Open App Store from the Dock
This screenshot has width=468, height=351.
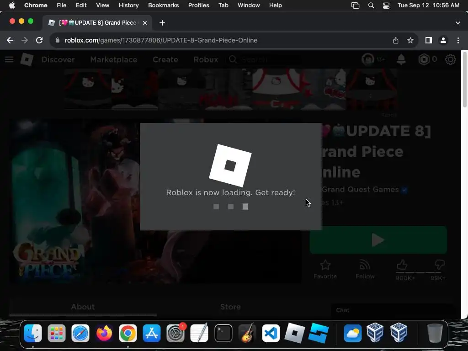pos(152,333)
